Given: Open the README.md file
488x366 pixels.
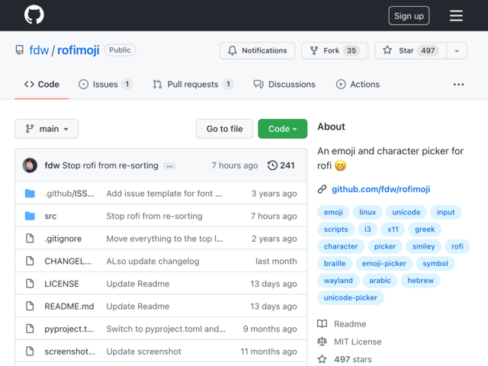Looking at the screenshot, I should [69, 307].
